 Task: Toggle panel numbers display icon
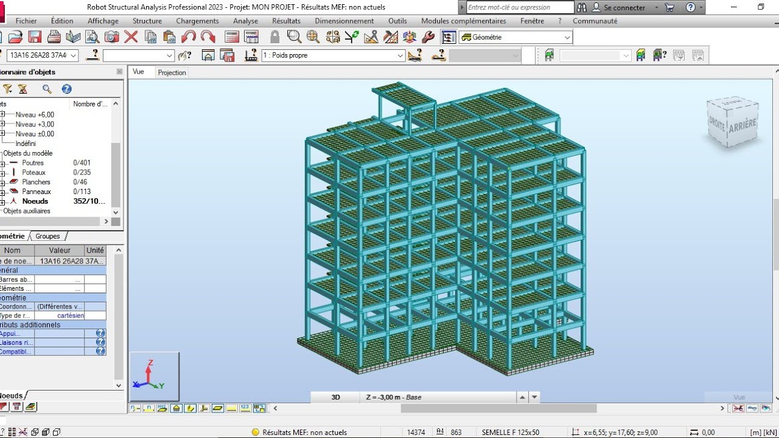(162, 408)
